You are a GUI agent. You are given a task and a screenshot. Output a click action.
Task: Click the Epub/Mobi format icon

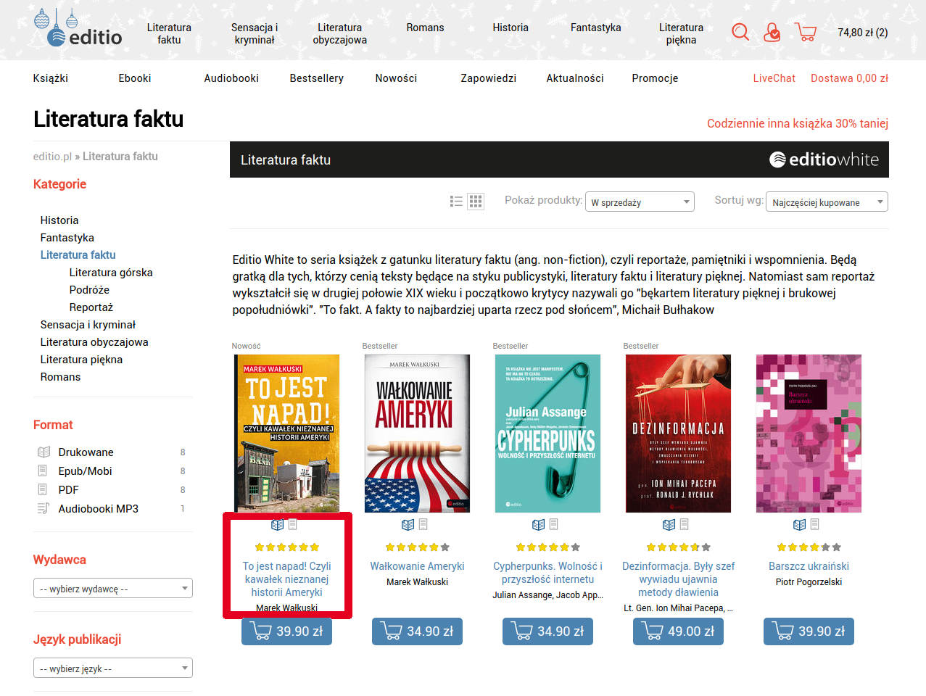pos(43,471)
